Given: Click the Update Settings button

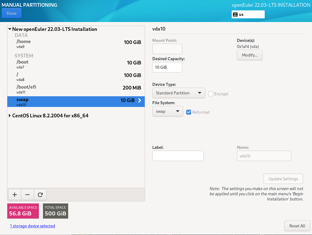Looking at the screenshot, I should click(x=283, y=179).
